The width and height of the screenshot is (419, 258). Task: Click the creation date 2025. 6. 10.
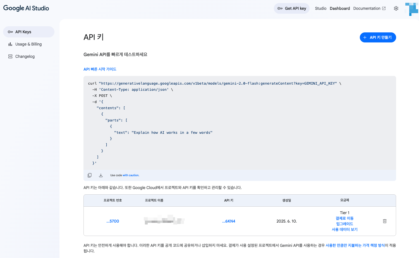[x=287, y=221]
